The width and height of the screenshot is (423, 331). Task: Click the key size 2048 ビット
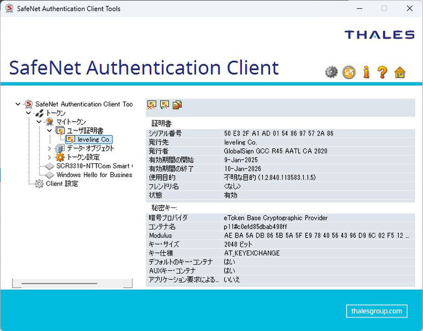click(238, 244)
